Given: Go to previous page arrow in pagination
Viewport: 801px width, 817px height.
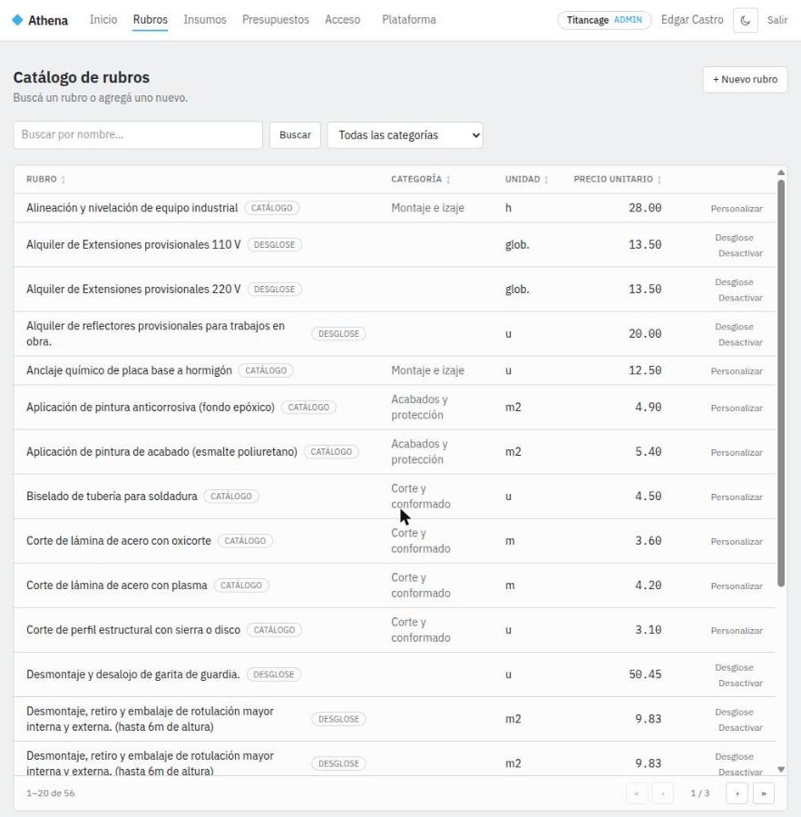Looking at the screenshot, I should 663,793.
